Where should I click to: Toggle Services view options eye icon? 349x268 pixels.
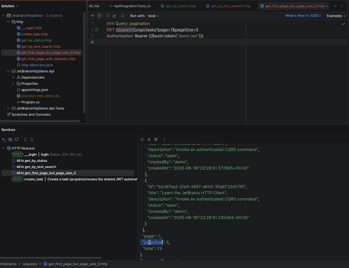point(10,139)
